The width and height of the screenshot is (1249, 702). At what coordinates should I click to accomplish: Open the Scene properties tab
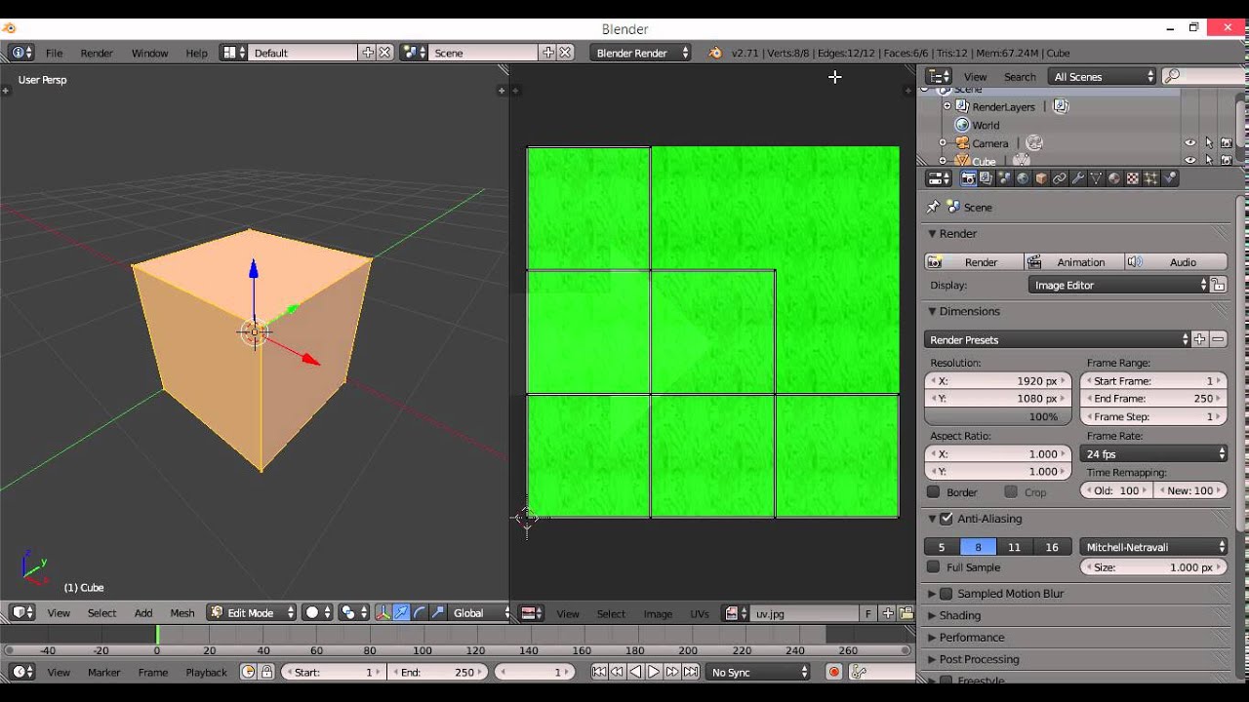pos(1004,178)
